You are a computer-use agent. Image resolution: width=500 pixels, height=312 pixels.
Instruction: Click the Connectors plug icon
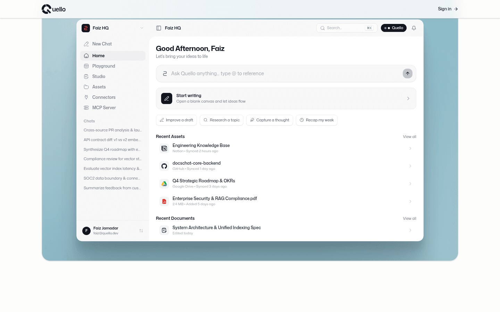tap(86, 97)
